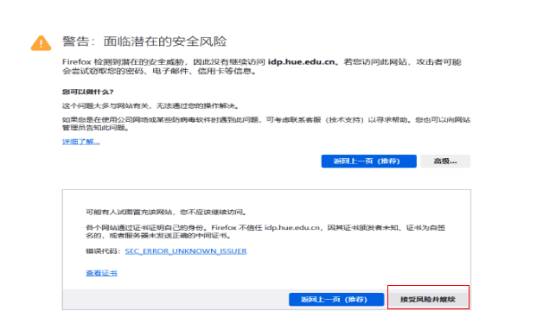Open the 详细了解… link
The height and width of the screenshot is (330, 543).
pyautogui.click(x=81, y=142)
